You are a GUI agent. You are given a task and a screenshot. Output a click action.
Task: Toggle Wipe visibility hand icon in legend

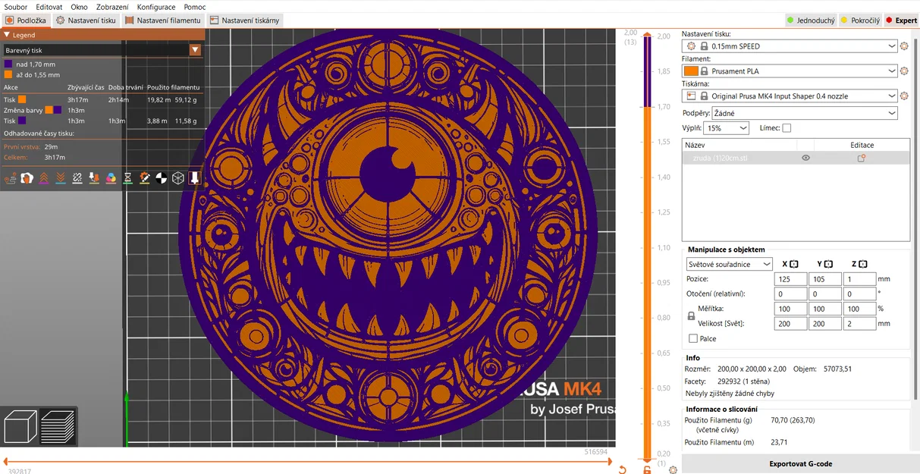[x=27, y=178]
